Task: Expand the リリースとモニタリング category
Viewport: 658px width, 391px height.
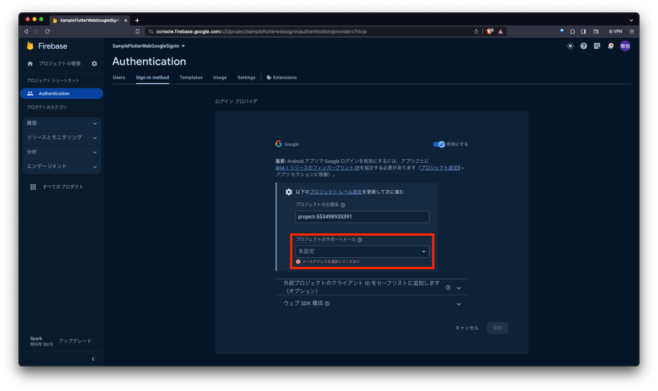Action: point(62,137)
